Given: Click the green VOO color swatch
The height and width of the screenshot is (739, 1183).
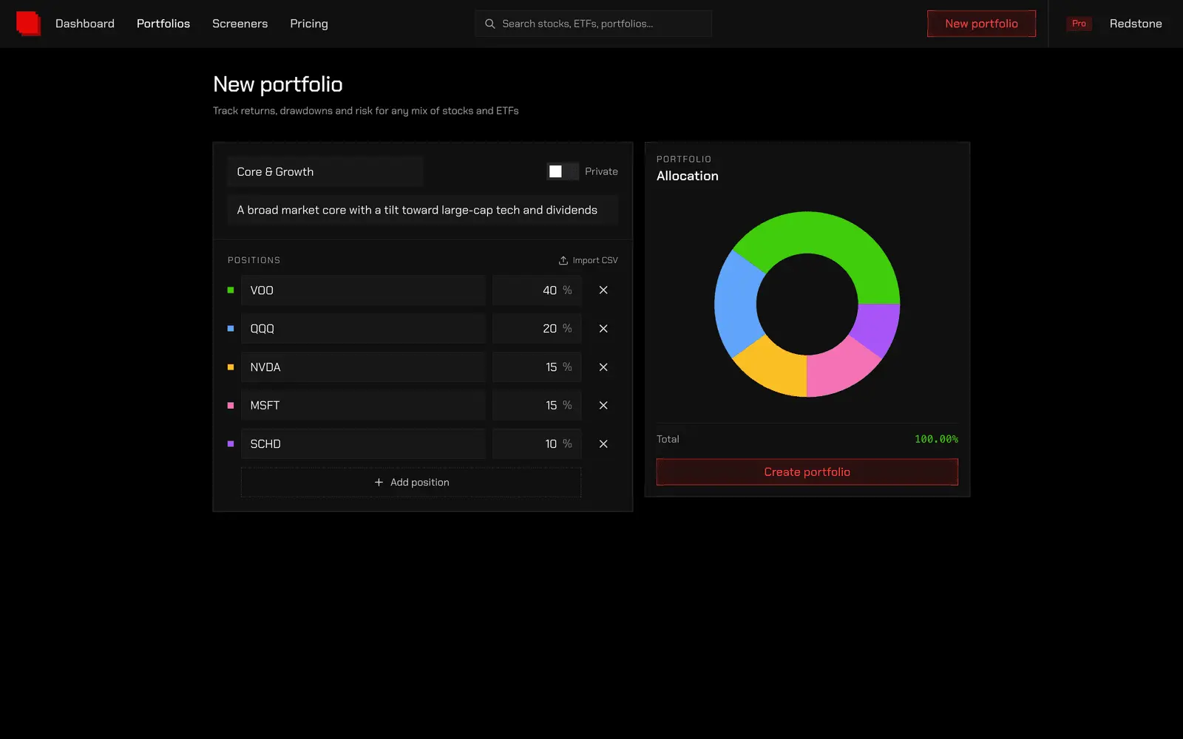Looking at the screenshot, I should point(231,290).
